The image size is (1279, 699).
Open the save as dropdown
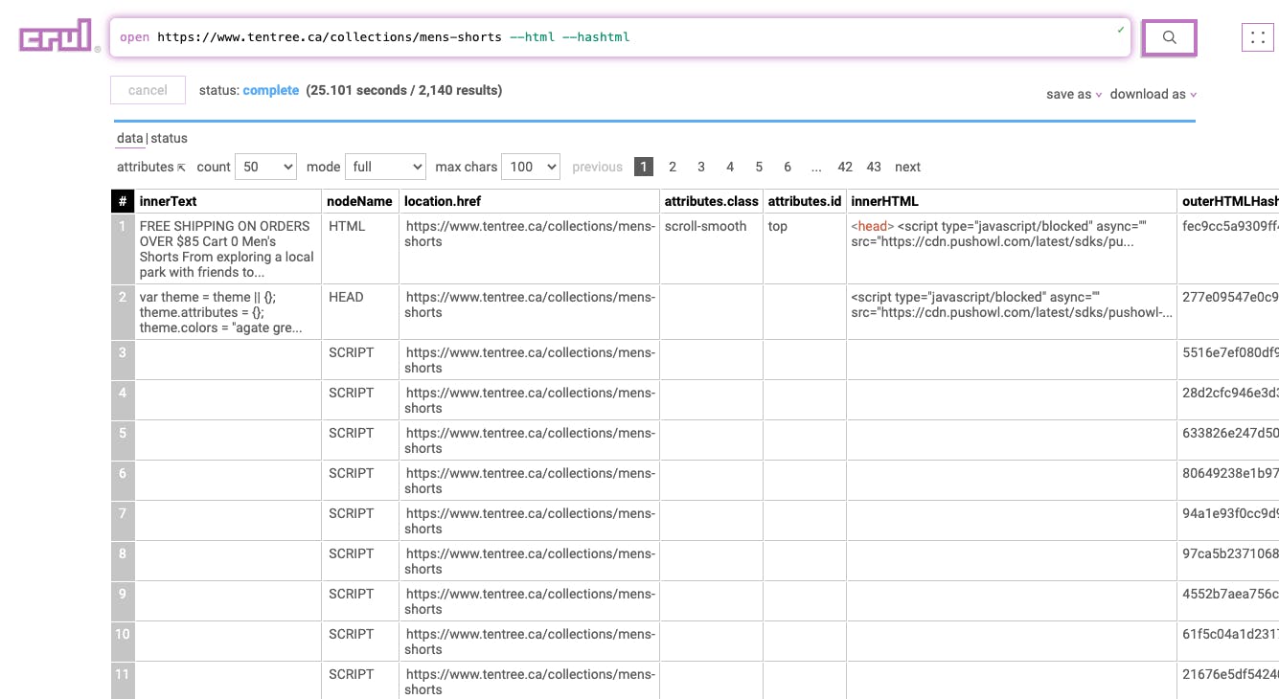[1074, 94]
